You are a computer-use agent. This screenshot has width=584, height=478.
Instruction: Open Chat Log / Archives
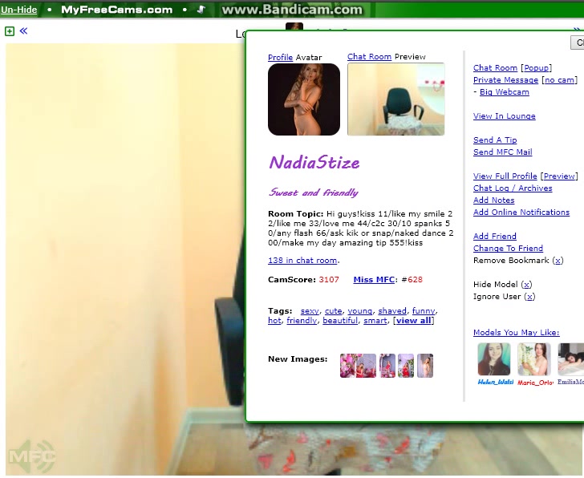pyautogui.click(x=513, y=188)
